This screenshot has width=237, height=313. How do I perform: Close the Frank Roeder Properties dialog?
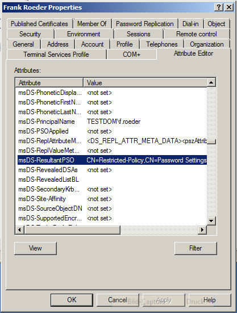tap(229, 7)
